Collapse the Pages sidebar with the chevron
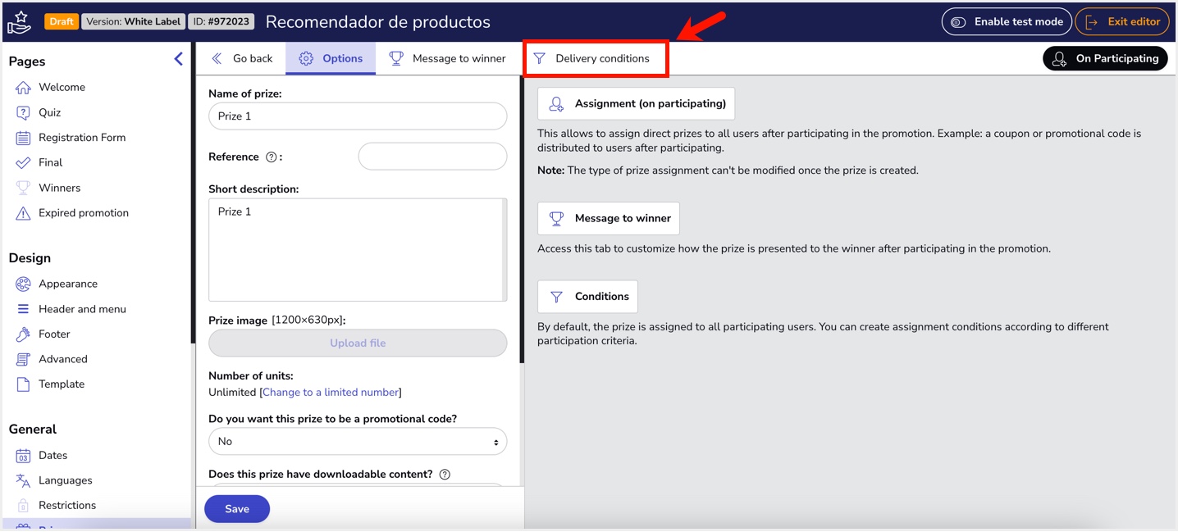Image resolution: width=1178 pixels, height=532 pixels. 178,58
